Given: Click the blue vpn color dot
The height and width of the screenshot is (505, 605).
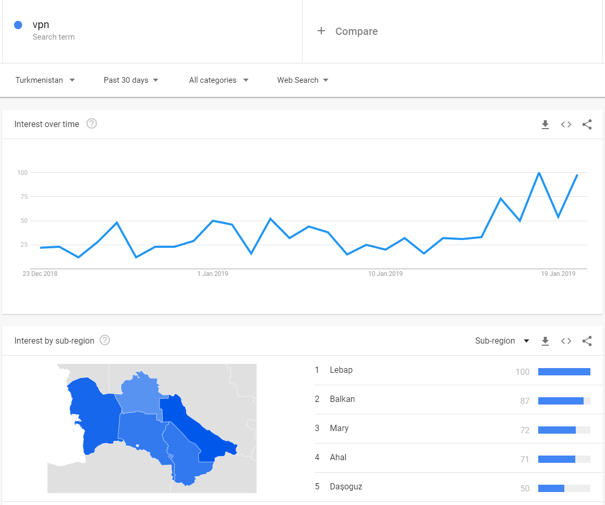Looking at the screenshot, I should [x=18, y=25].
